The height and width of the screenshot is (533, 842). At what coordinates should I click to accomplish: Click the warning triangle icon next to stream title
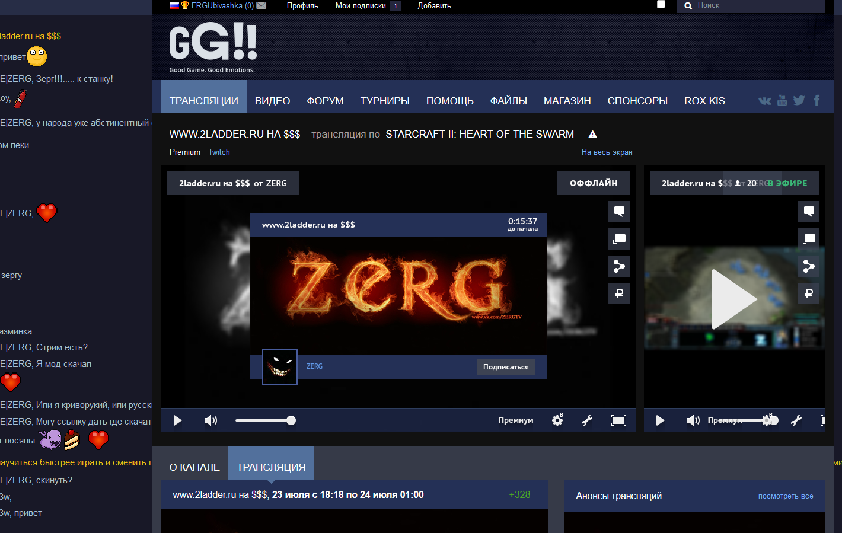coord(592,134)
